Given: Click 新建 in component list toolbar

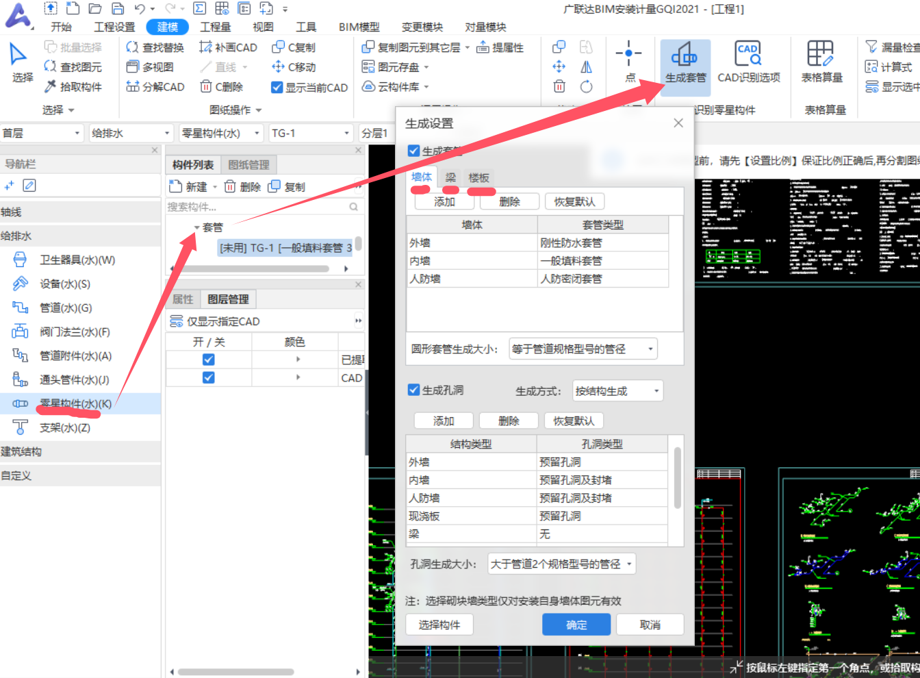Looking at the screenshot, I should click(189, 187).
